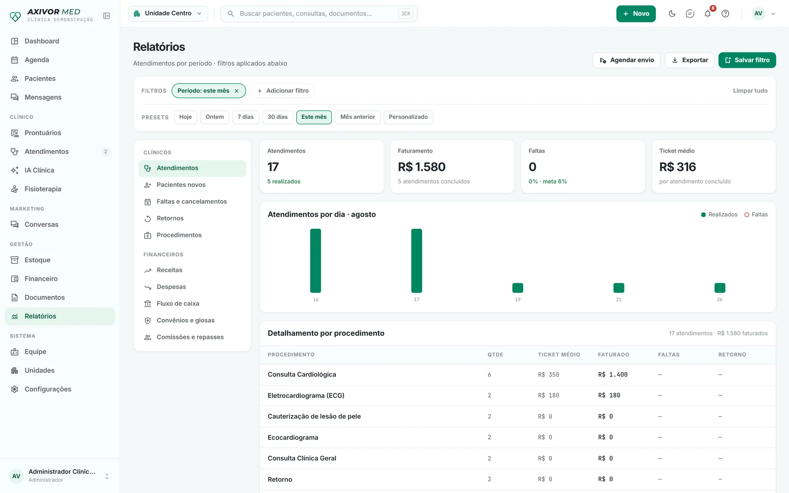The image size is (789, 493).
Task: Click the Salvar filtro button
Action: pyautogui.click(x=747, y=60)
